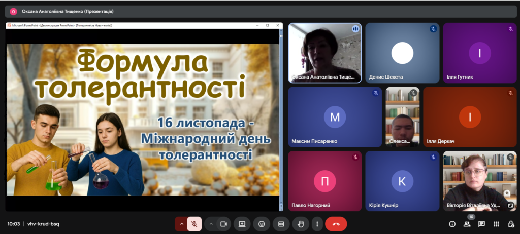Image resolution: width=520 pixels, height=234 pixels.
Task: Unmute the microphone in the call bar
Action: coord(194,224)
